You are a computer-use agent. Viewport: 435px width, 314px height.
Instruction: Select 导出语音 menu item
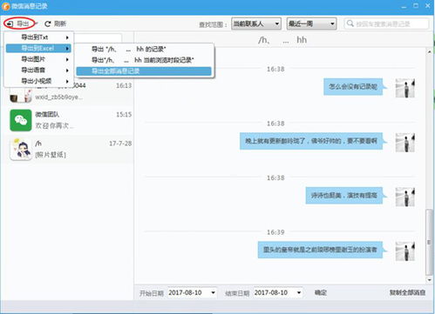click(38, 70)
